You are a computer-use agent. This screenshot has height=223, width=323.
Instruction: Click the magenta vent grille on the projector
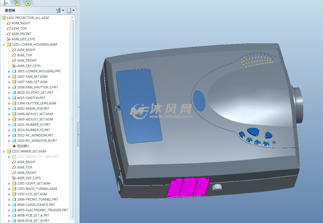[x=188, y=187]
